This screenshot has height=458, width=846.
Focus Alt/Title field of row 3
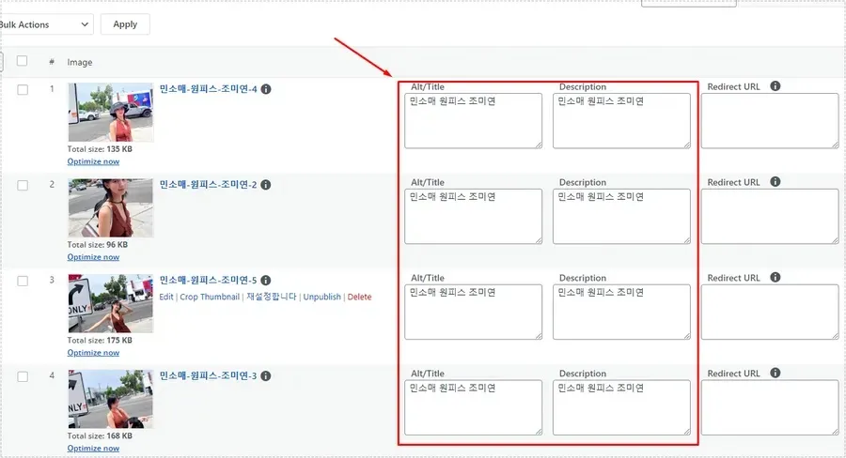tap(473, 312)
